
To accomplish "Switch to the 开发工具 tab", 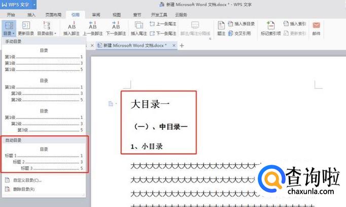I will (x=159, y=15).
